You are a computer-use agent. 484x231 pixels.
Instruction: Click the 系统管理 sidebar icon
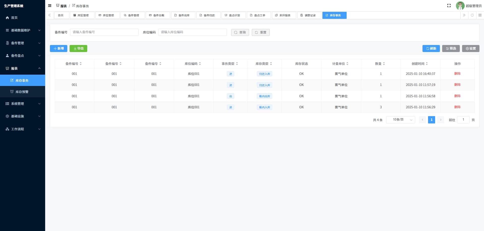coord(7,104)
